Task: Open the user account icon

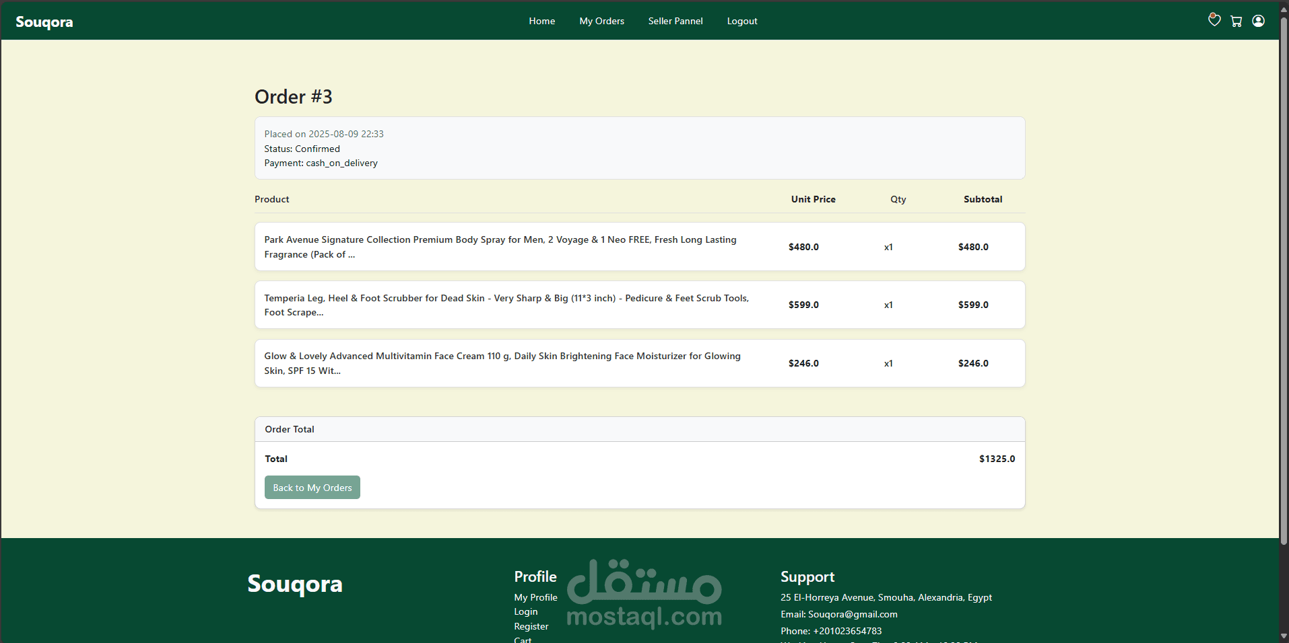Action: point(1258,21)
